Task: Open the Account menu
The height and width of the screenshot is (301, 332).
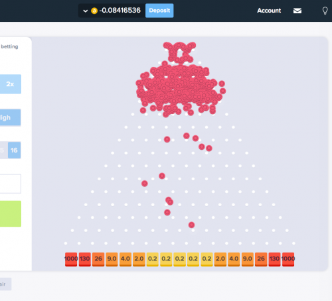Action: click(269, 11)
